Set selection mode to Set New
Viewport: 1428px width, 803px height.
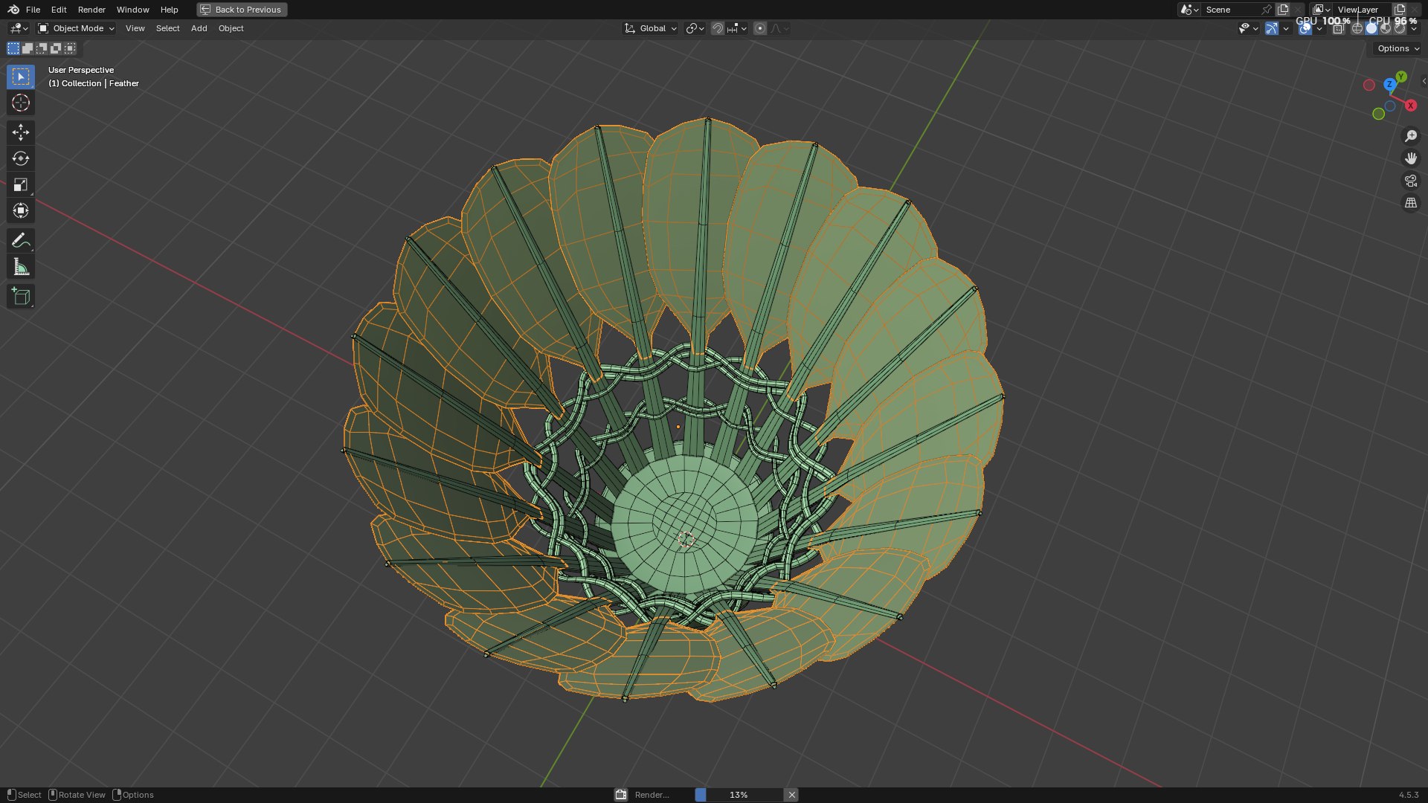tap(13, 48)
